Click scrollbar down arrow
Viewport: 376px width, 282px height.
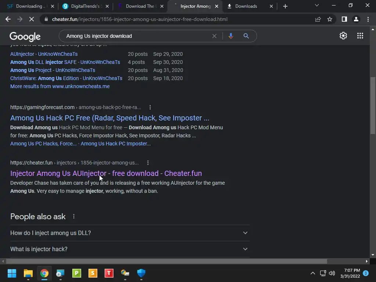[373, 255]
